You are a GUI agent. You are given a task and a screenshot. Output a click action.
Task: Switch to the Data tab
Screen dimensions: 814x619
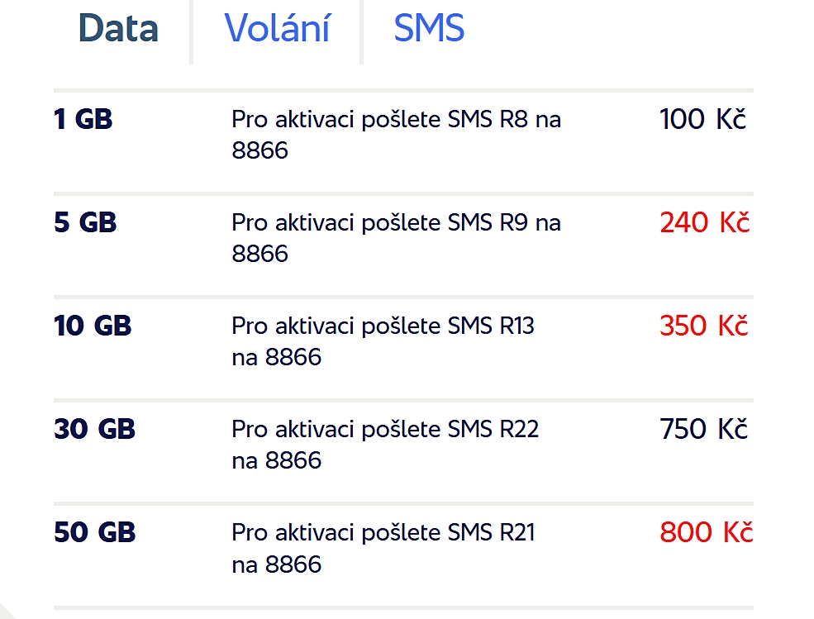pos(118,28)
